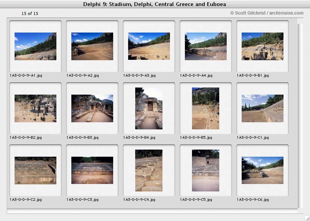
Task: Select the 1A3-G-D-9-C1.jpg seating photo
Action: pyautogui.click(x=262, y=108)
